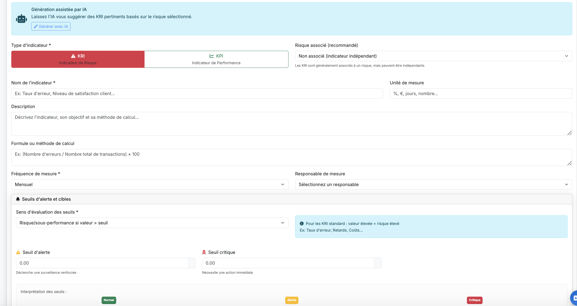Screen dimensions: 577x306
Task: Click the Nom de l'indicateur field
Action: [x=197, y=93]
